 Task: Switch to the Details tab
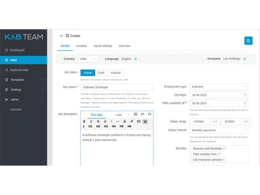tap(65, 46)
